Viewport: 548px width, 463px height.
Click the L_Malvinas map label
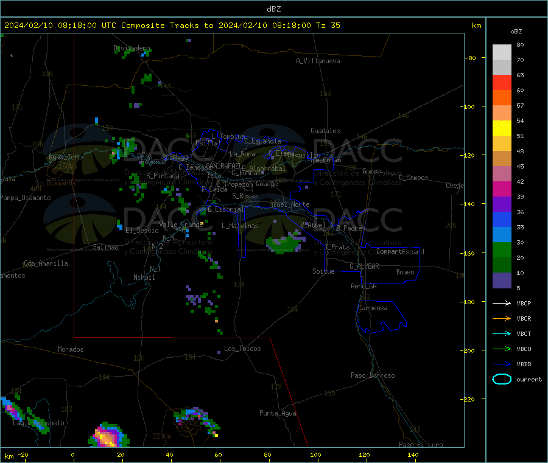tap(240, 226)
